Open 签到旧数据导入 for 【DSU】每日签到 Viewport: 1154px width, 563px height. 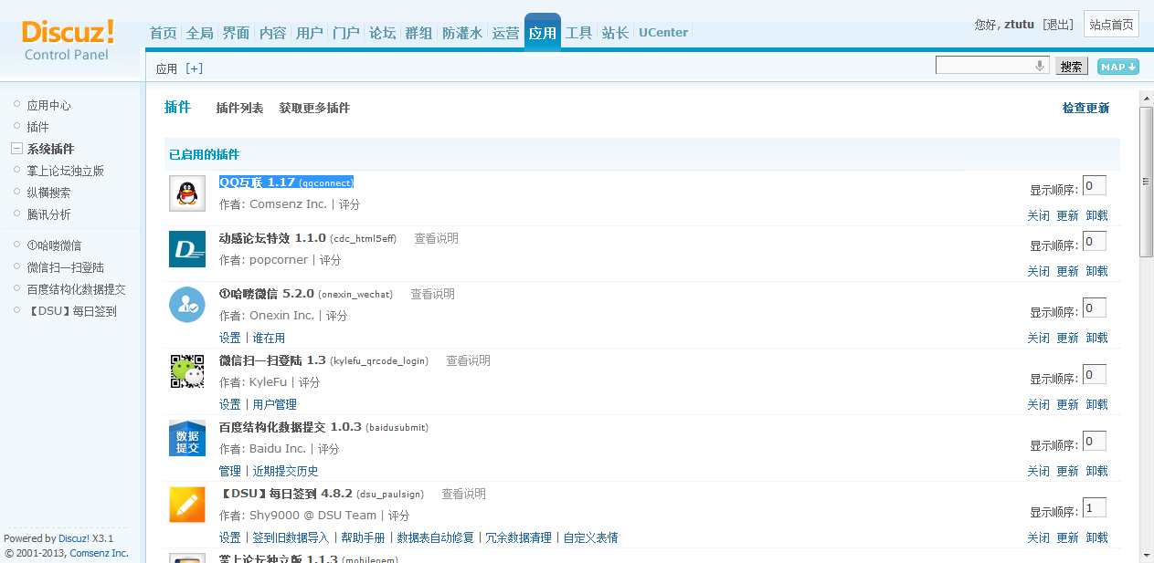click(291, 537)
